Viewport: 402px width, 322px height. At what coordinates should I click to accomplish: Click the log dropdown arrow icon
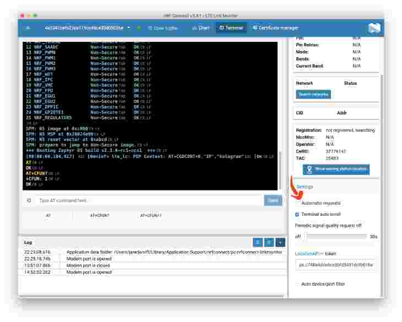[x=280, y=242]
